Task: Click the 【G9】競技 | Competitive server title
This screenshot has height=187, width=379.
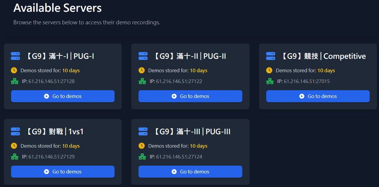Action: click(x=323, y=56)
